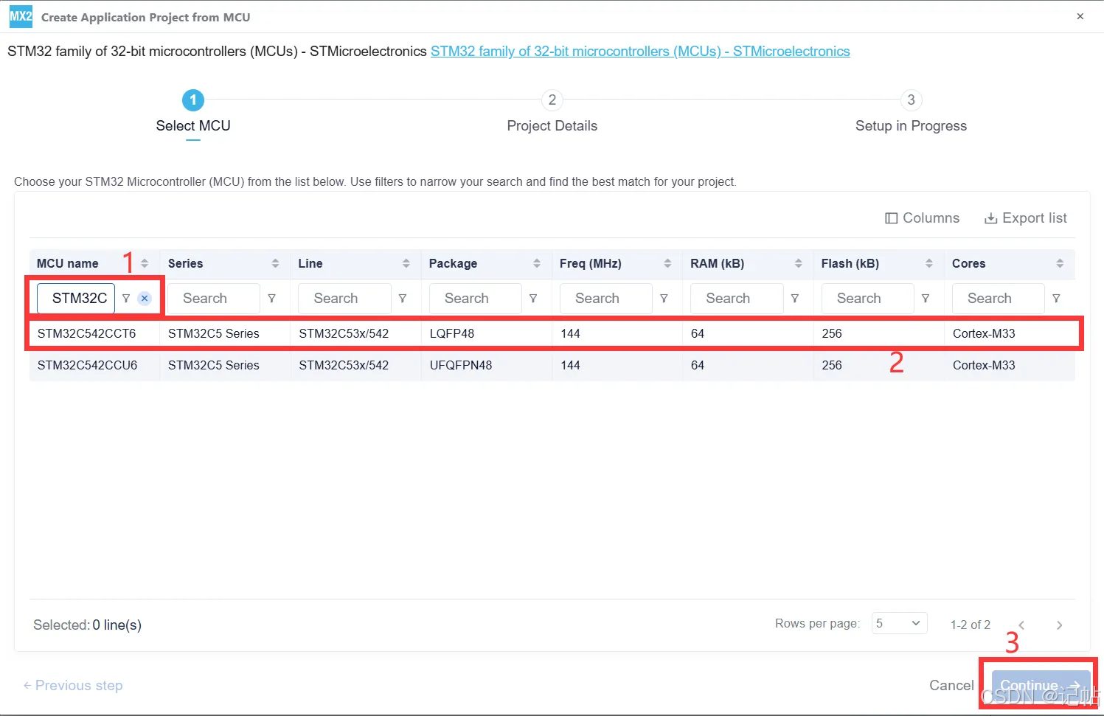Click Cortex-M33 in the STM32C542CCU6 row

click(984, 365)
